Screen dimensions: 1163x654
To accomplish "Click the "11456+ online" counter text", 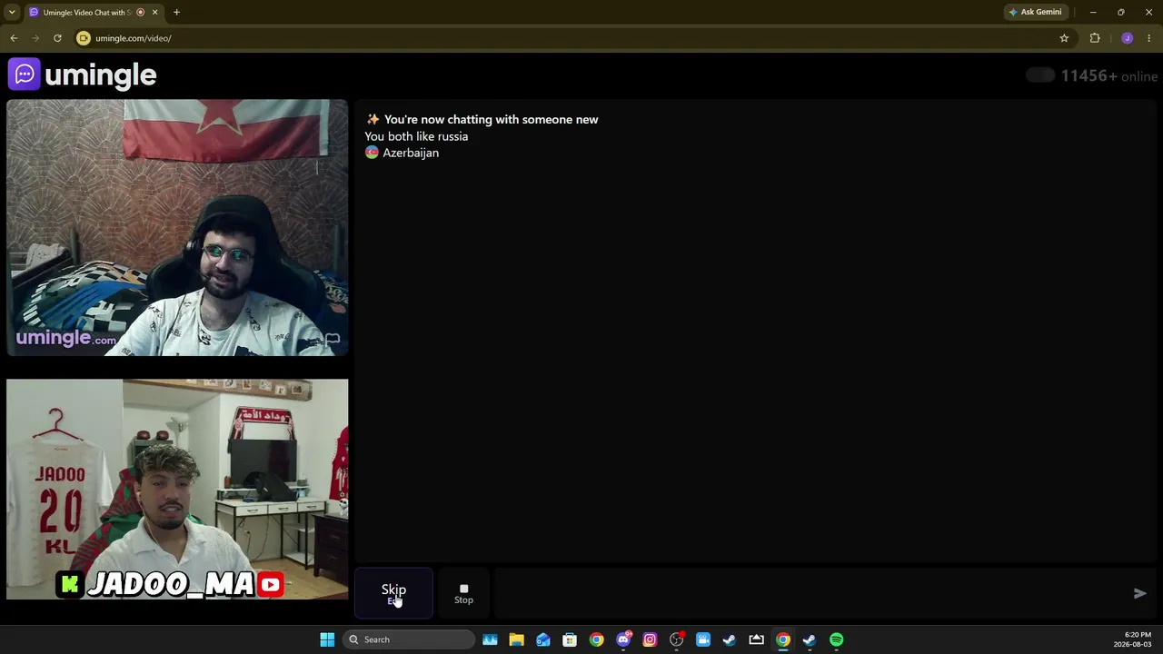I will coord(1108,76).
